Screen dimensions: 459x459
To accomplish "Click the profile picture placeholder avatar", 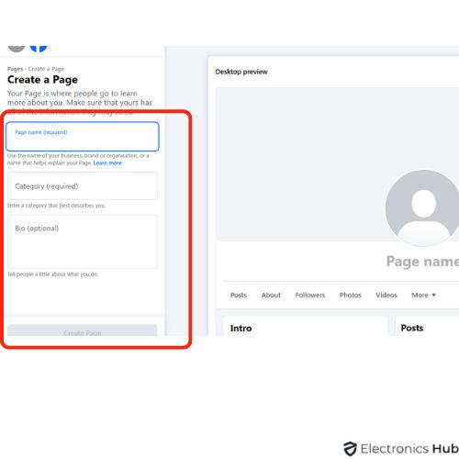I will (422, 208).
